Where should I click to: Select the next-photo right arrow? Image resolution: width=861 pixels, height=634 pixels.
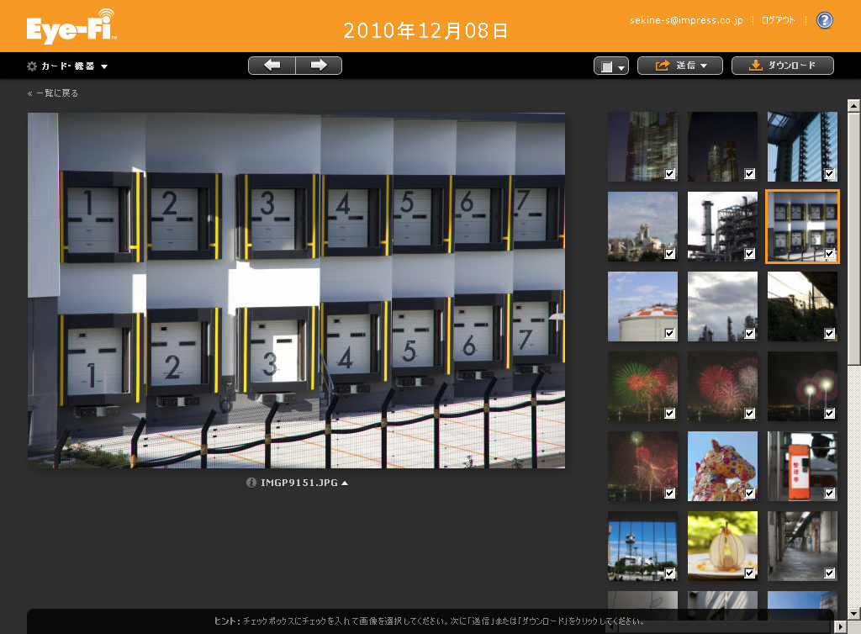click(x=320, y=64)
